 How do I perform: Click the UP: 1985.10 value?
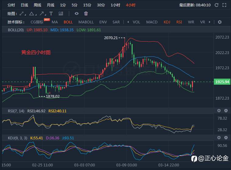click(x=37, y=30)
